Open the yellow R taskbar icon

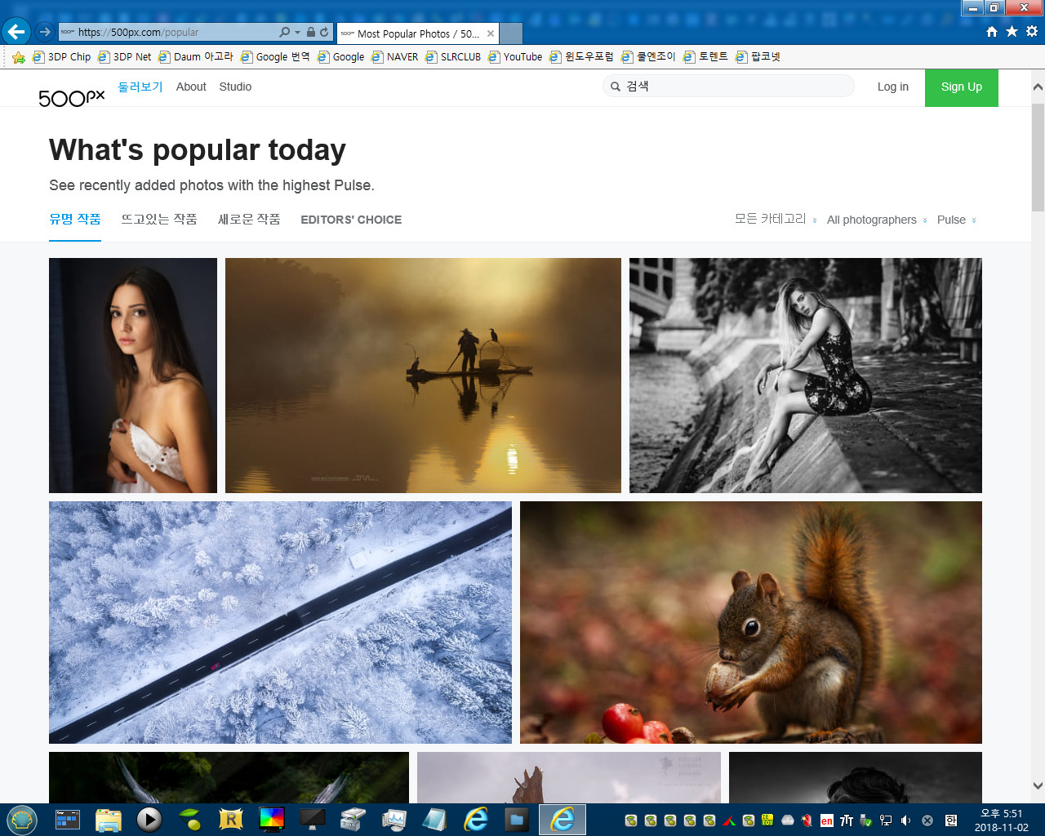coord(230,819)
